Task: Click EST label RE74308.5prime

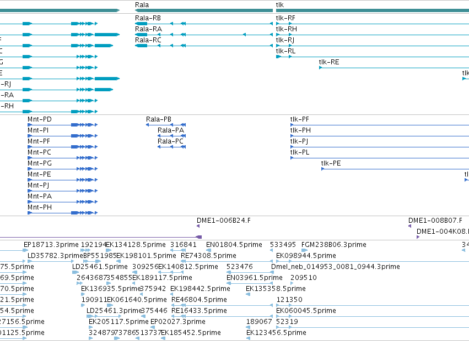Action: [208, 256]
